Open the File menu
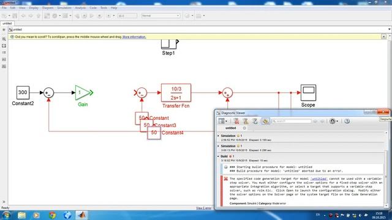The image size is (392, 220). [x=4, y=8]
